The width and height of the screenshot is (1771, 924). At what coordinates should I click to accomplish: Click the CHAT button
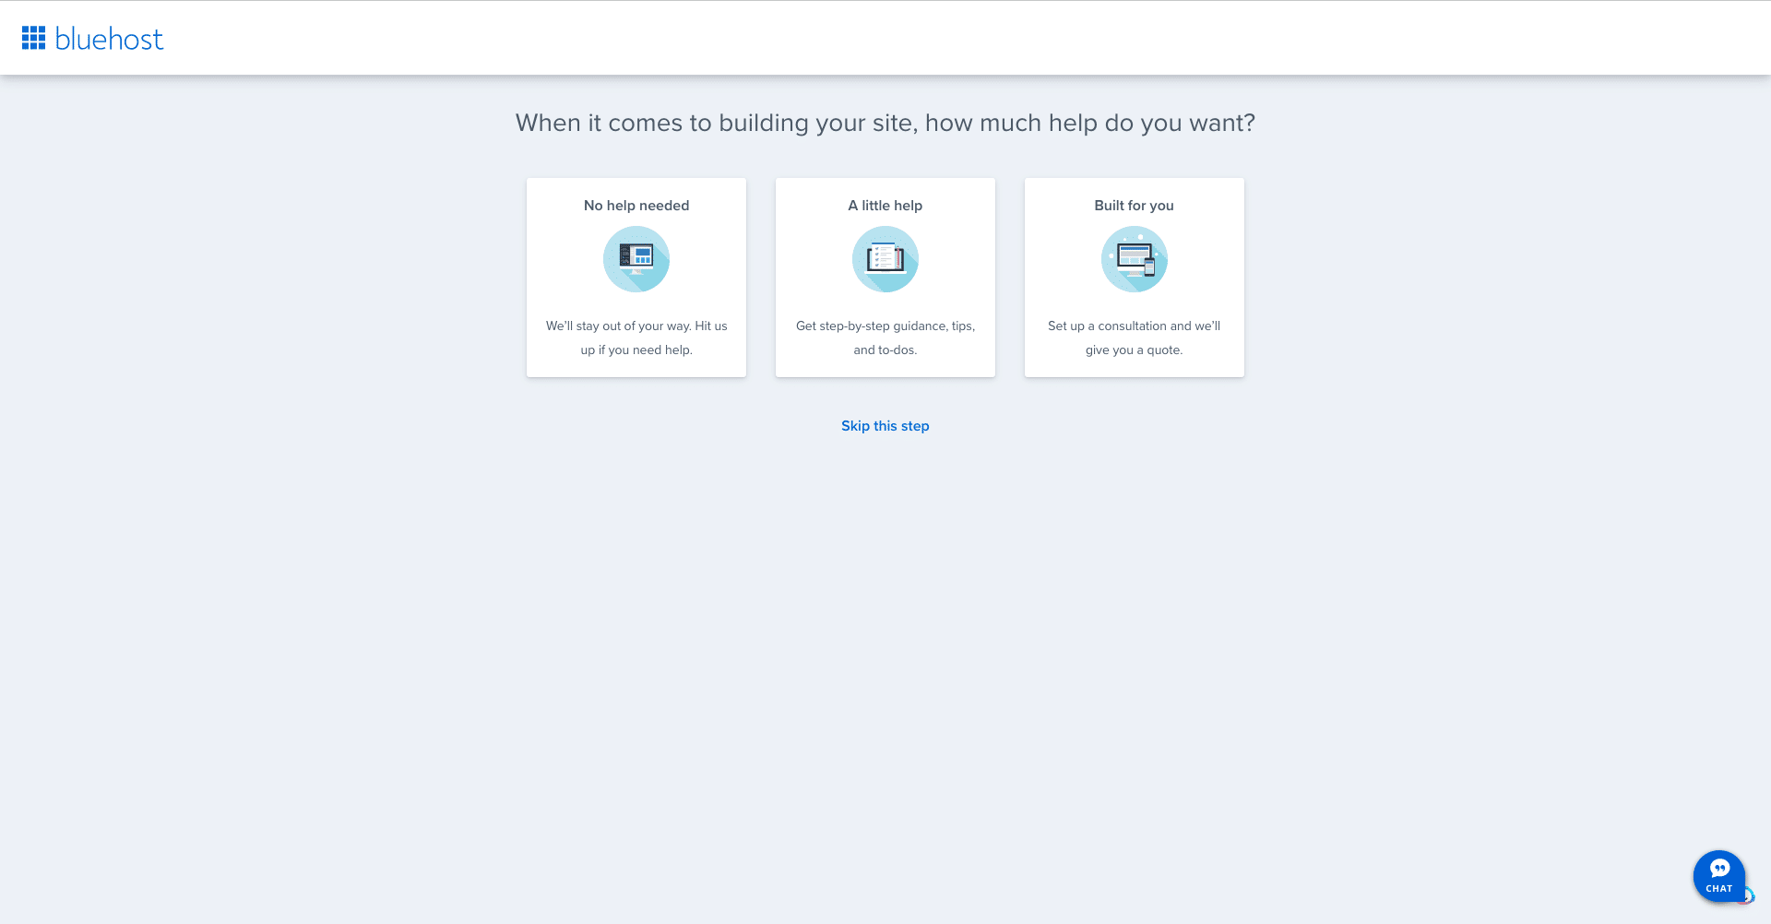(1718, 888)
